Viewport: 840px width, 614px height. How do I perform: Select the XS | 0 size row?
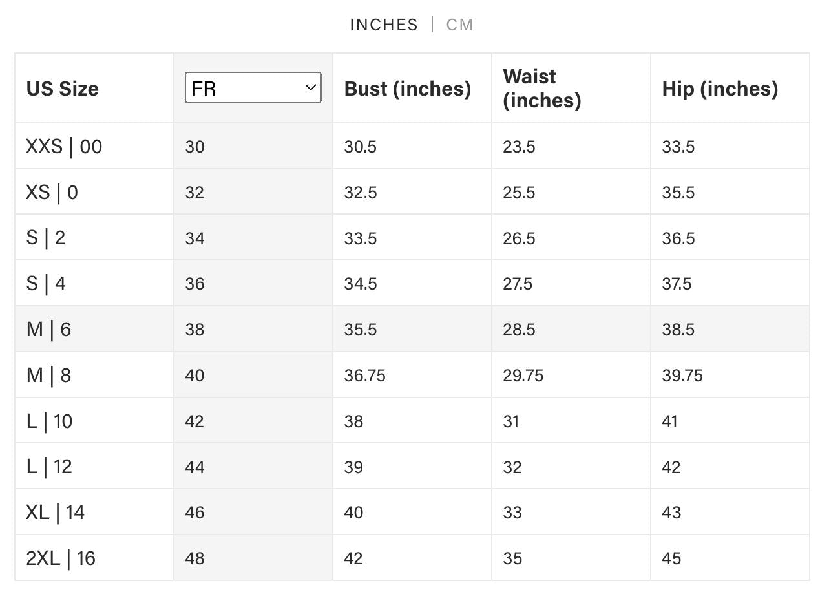tap(412, 192)
